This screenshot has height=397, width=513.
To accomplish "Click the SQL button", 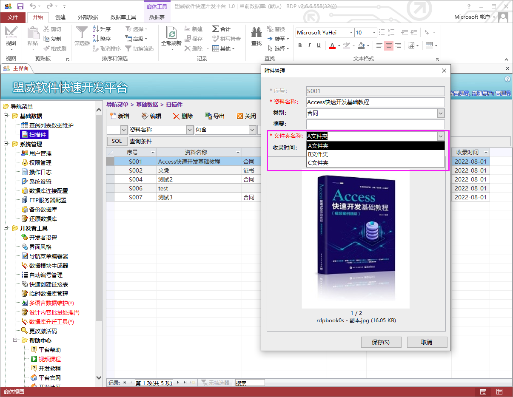I will click(117, 141).
